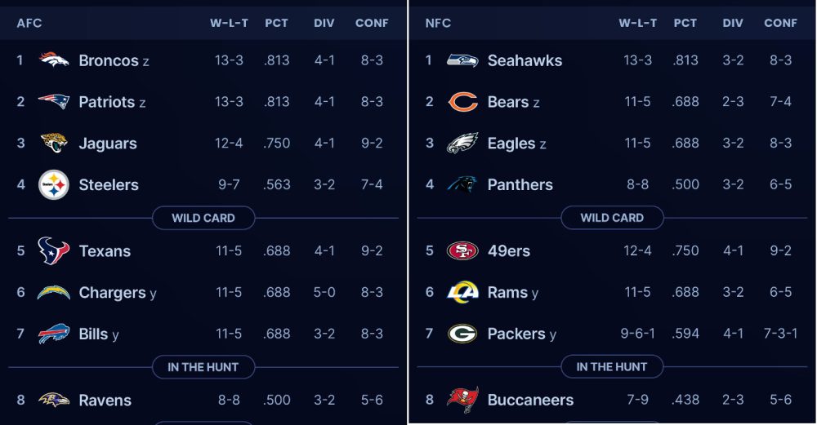Click the Texans team logo

click(x=54, y=251)
